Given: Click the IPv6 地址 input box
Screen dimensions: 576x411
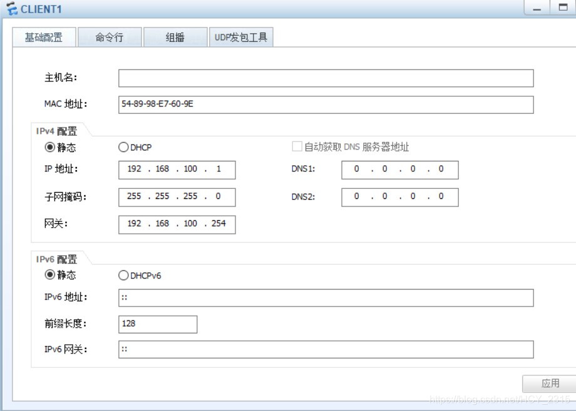Looking at the screenshot, I should tap(326, 298).
